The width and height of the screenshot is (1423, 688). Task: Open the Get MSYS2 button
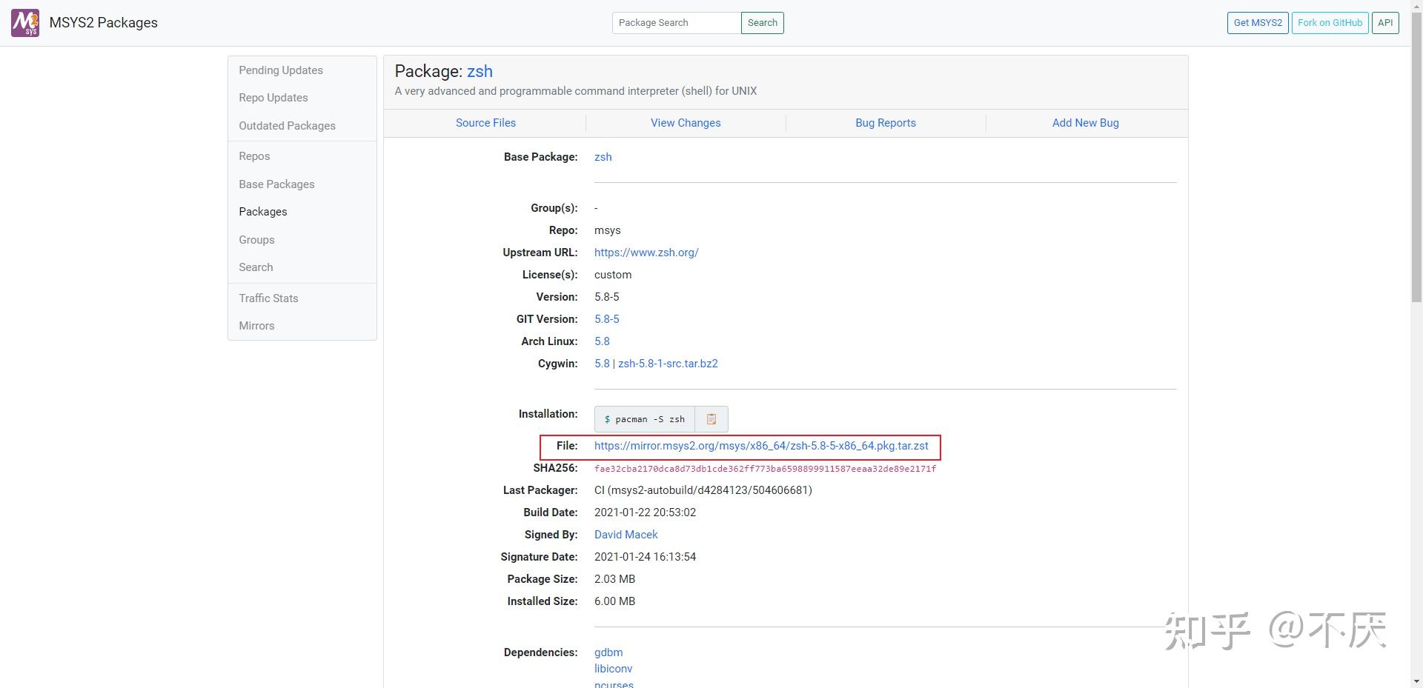tap(1258, 23)
